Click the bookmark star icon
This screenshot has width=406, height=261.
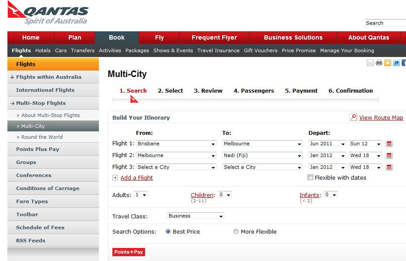point(388,63)
